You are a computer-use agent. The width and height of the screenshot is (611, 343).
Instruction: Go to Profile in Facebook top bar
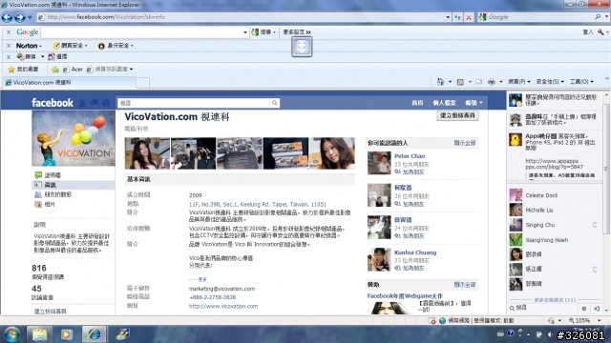pos(444,103)
